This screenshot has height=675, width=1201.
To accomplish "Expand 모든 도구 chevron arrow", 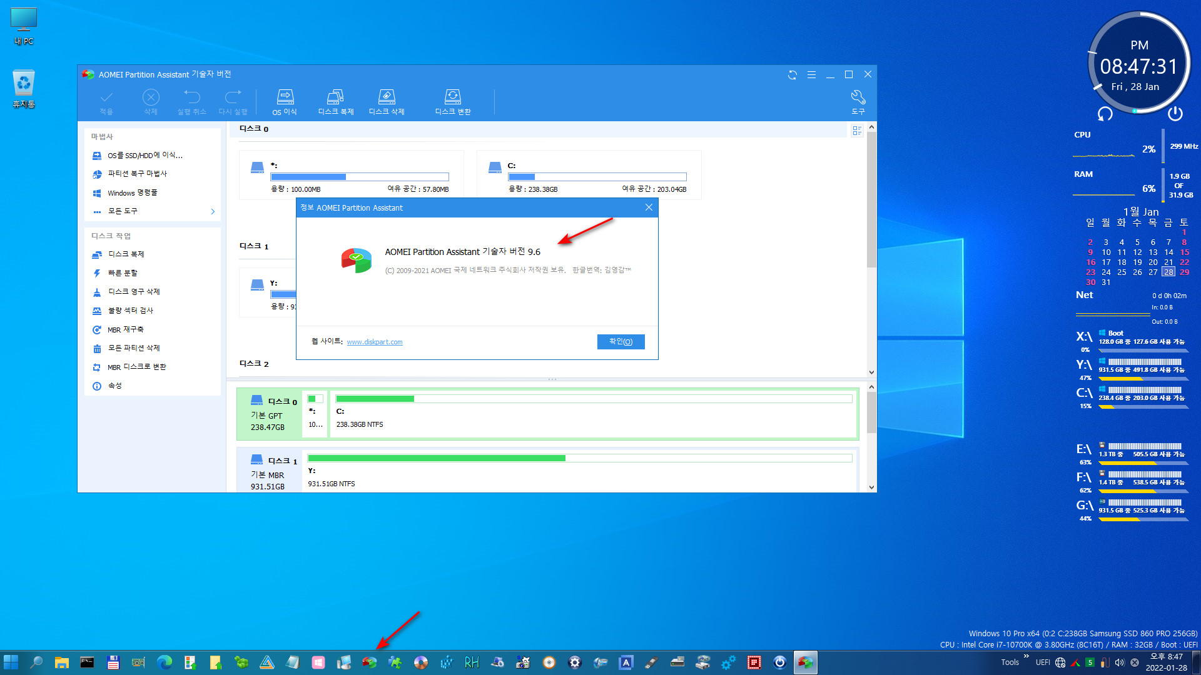I will click(213, 211).
